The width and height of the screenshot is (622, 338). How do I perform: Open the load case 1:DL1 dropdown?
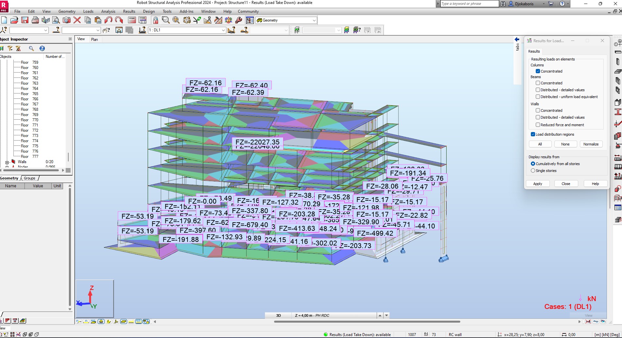223,30
